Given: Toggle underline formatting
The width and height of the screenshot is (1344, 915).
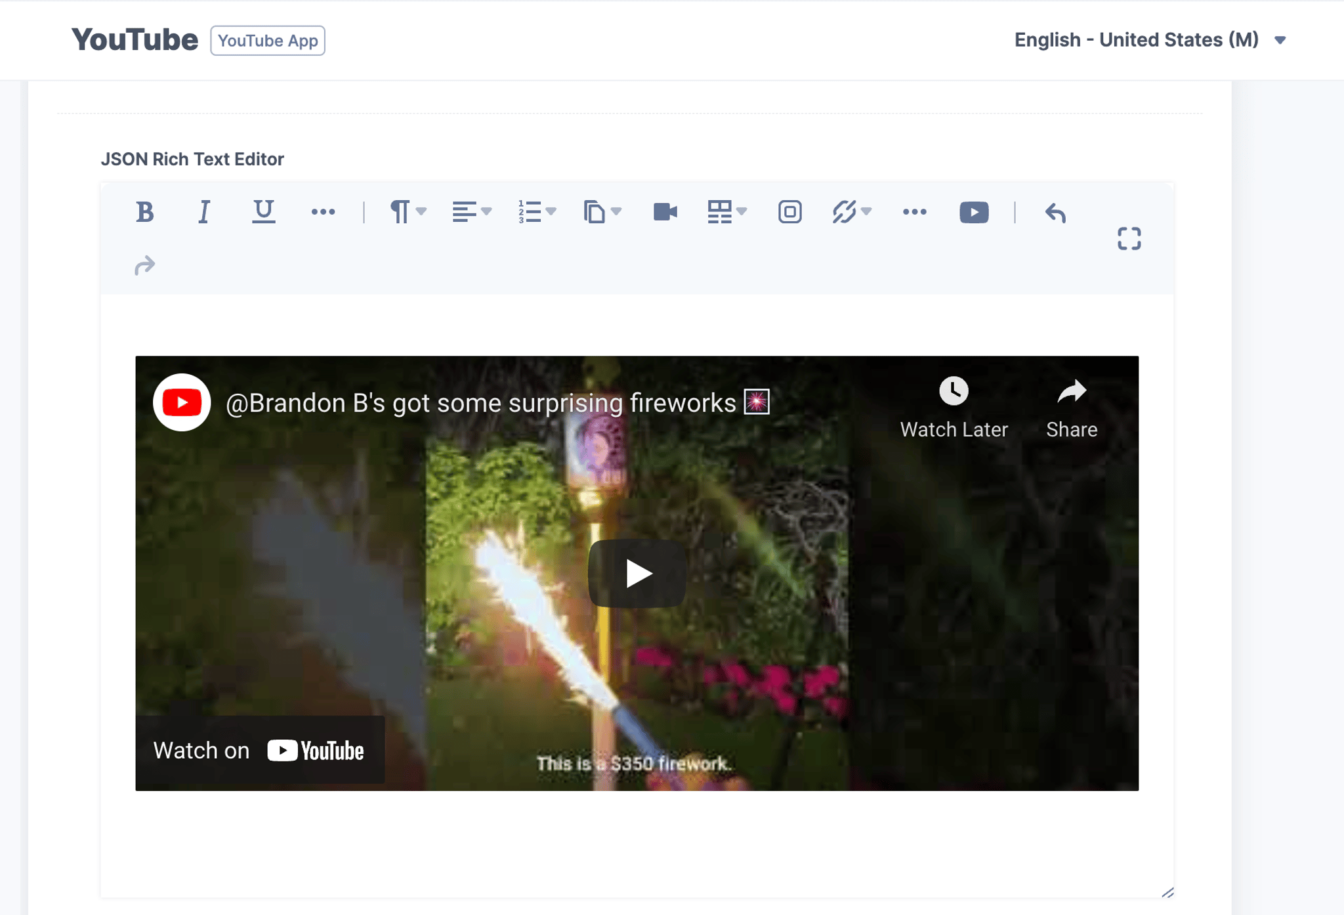Looking at the screenshot, I should coord(264,212).
